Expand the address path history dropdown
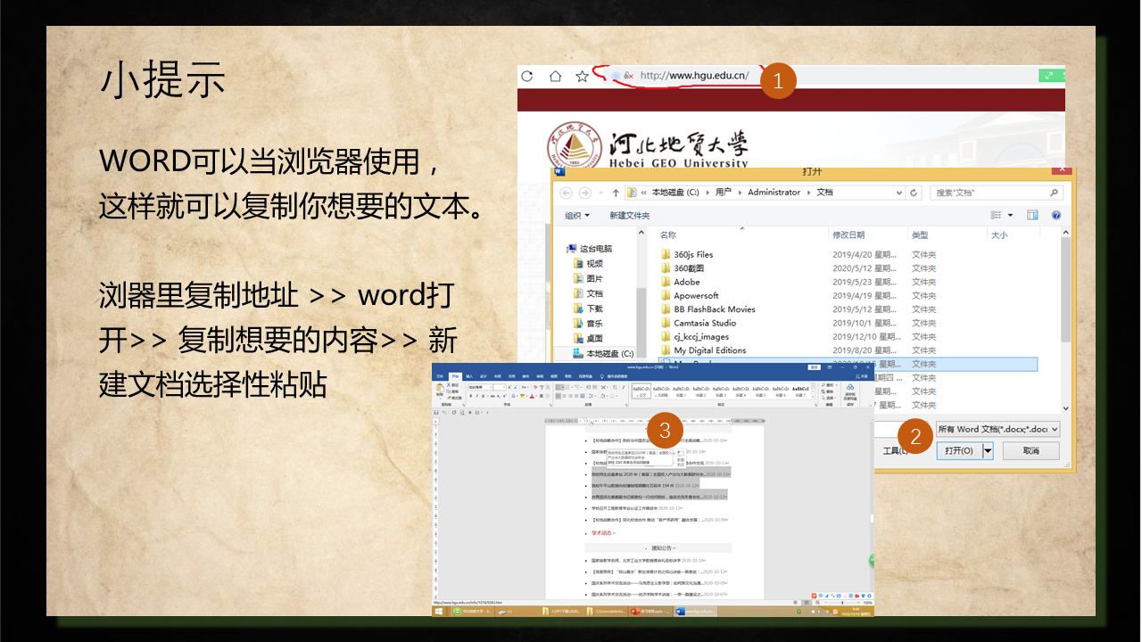The image size is (1142, 642). point(898,193)
